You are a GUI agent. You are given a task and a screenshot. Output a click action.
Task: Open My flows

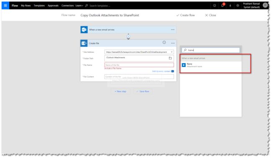tap(26, 5)
